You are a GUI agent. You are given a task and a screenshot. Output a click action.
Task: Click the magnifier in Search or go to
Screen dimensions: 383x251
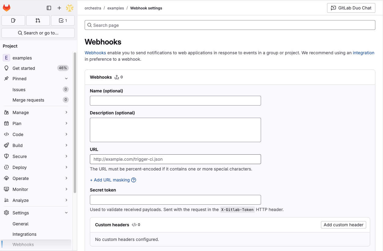point(20,33)
